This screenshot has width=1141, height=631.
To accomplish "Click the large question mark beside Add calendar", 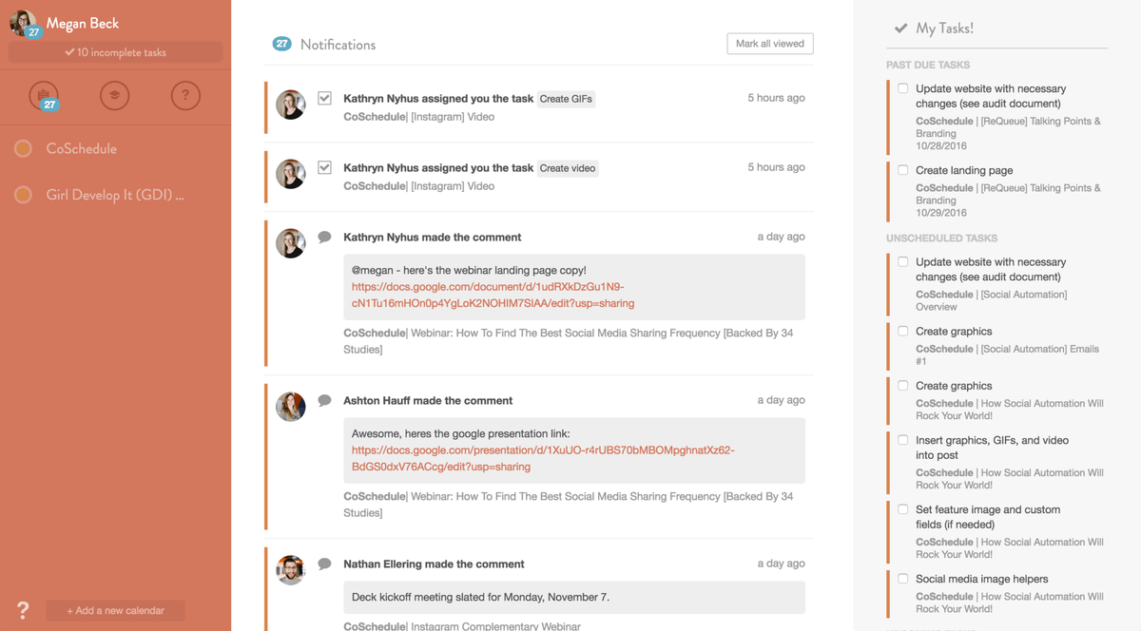I will [23, 611].
